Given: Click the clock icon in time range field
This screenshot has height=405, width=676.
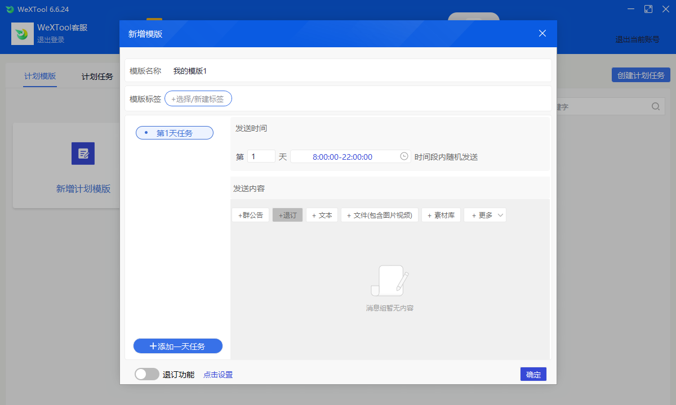Looking at the screenshot, I should pyautogui.click(x=404, y=156).
